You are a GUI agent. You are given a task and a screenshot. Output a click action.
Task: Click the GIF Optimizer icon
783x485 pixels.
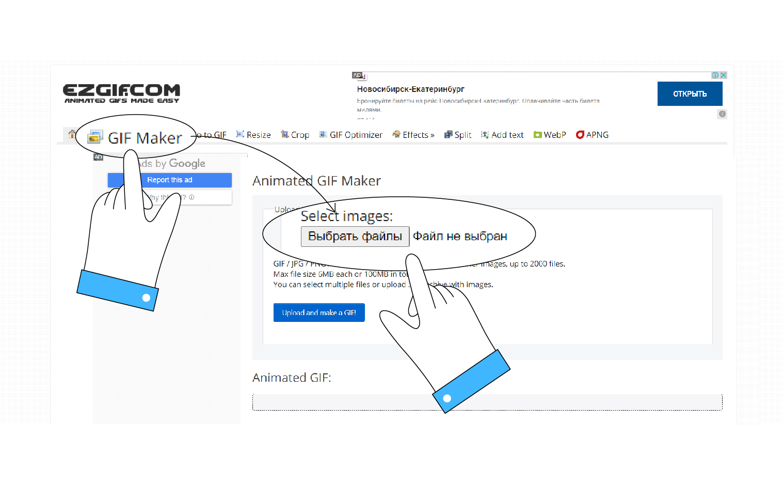click(323, 135)
